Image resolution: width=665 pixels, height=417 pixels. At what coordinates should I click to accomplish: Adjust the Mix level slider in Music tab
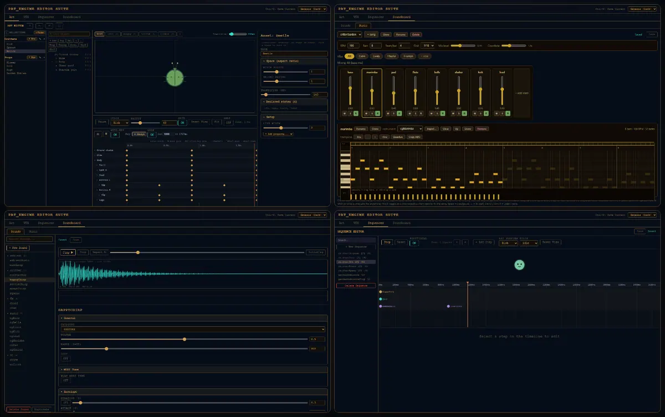(x=463, y=46)
